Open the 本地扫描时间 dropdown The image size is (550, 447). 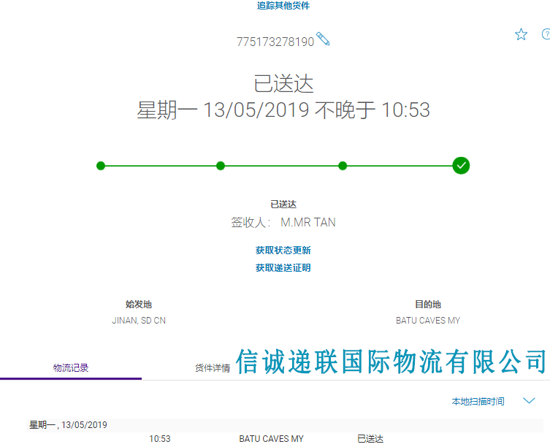point(478,402)
